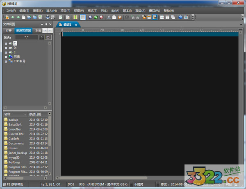Click the filter apply arrow button
The height and width of the screenshot is (189, 246).
pyautogui.click(x=41, y=37)
